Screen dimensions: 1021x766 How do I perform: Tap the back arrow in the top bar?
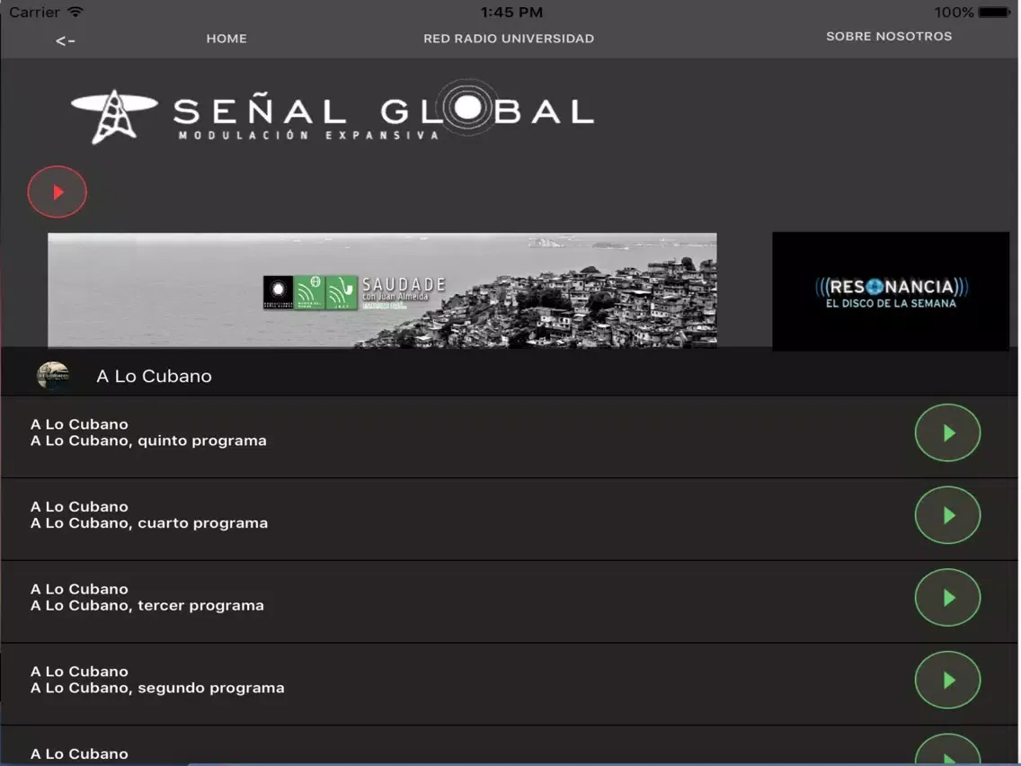pos(65,41)
